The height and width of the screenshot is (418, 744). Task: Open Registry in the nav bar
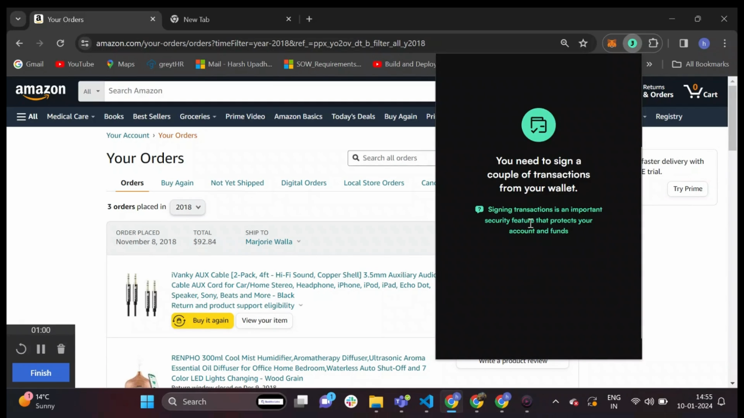point(669,117)
